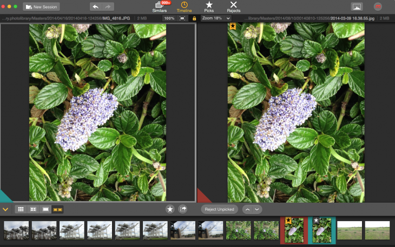Screen dimensions: 395x247
Task: Click the redo forward arrow
Action: 108,7
